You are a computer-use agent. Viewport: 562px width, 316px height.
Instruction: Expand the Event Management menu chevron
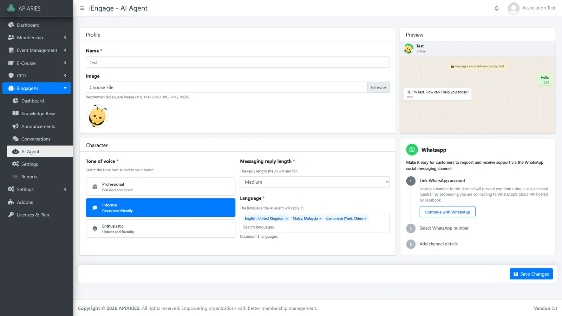click(x=65, y=50)
